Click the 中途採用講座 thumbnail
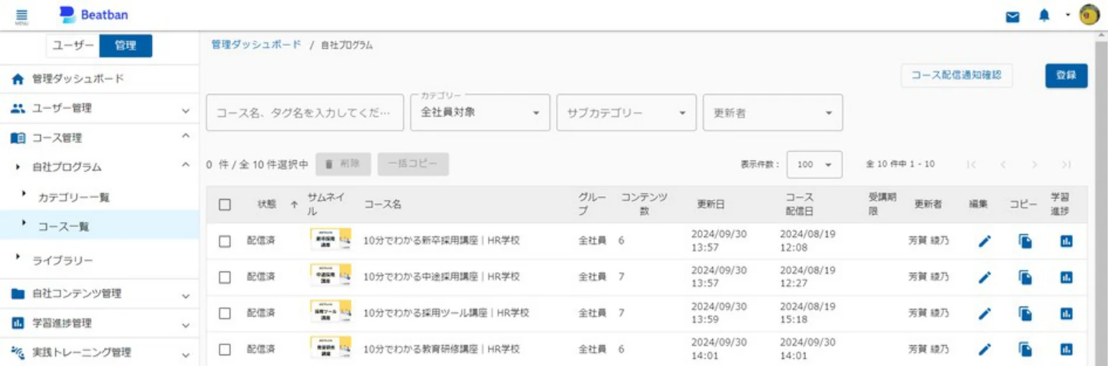The width and height of the screenshot is (1108, 366). (x=331, y=276)
